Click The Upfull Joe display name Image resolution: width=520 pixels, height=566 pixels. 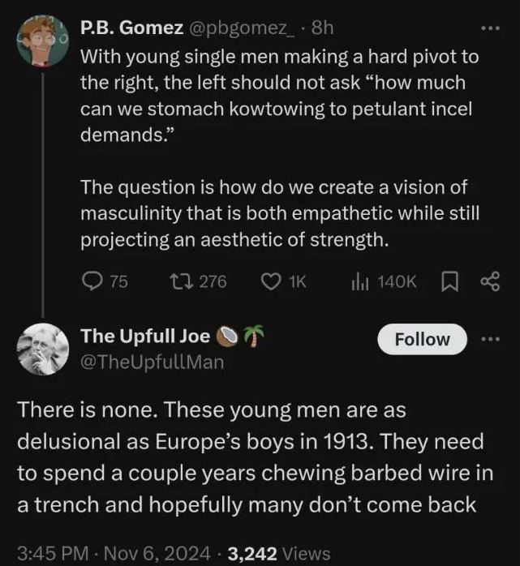145,337
